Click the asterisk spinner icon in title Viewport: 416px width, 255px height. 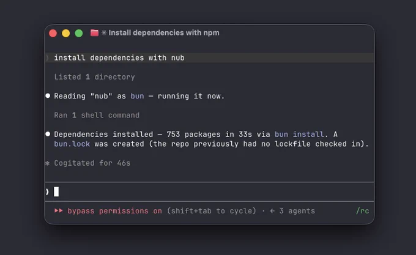click(x=104, y=32)
